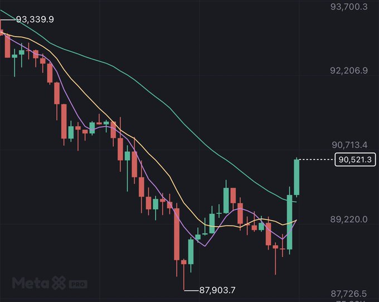Select the latest green candle at right edge

pyautogui.click(x=297, y=177)
